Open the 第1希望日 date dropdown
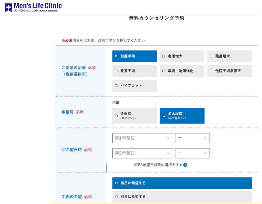This screenshot has width=262, height=204. coord(142,138)
